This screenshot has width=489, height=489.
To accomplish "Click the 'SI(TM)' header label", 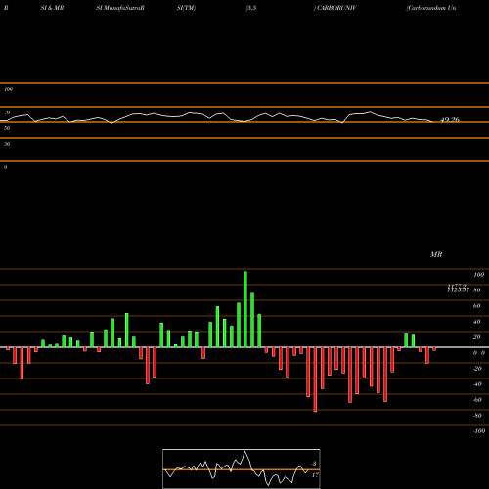I will coord(186,8).
